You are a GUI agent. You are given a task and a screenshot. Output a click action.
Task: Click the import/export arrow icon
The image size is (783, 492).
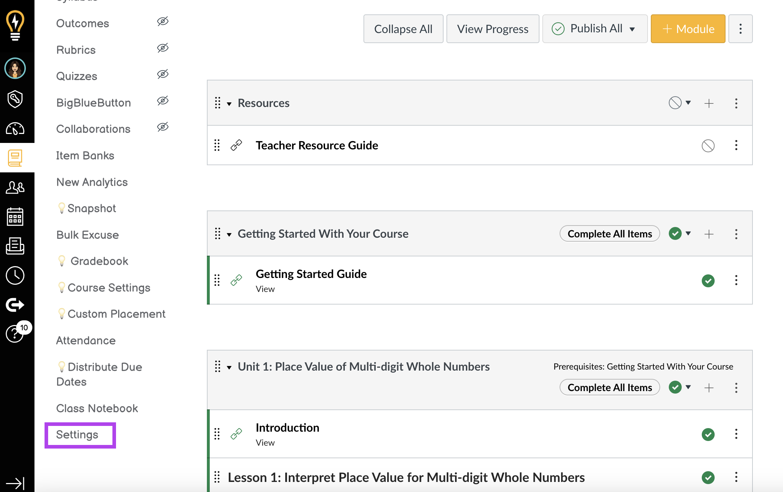point(15,305)
